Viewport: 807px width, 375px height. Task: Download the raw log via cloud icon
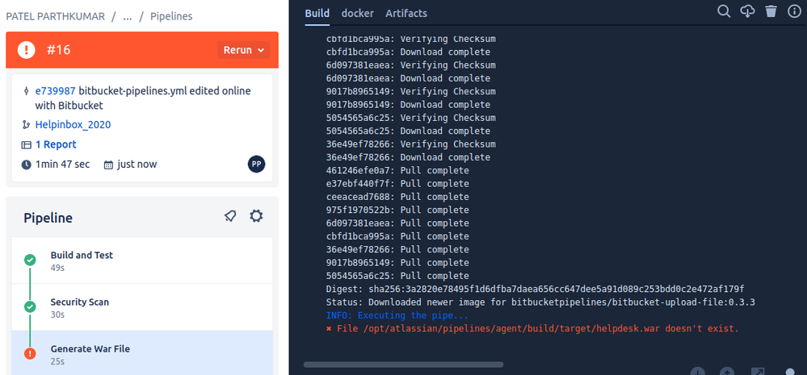coord(747,11)
